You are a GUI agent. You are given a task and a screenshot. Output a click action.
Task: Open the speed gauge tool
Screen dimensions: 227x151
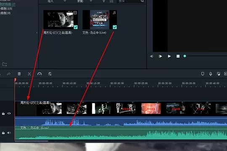pos(40,74)
